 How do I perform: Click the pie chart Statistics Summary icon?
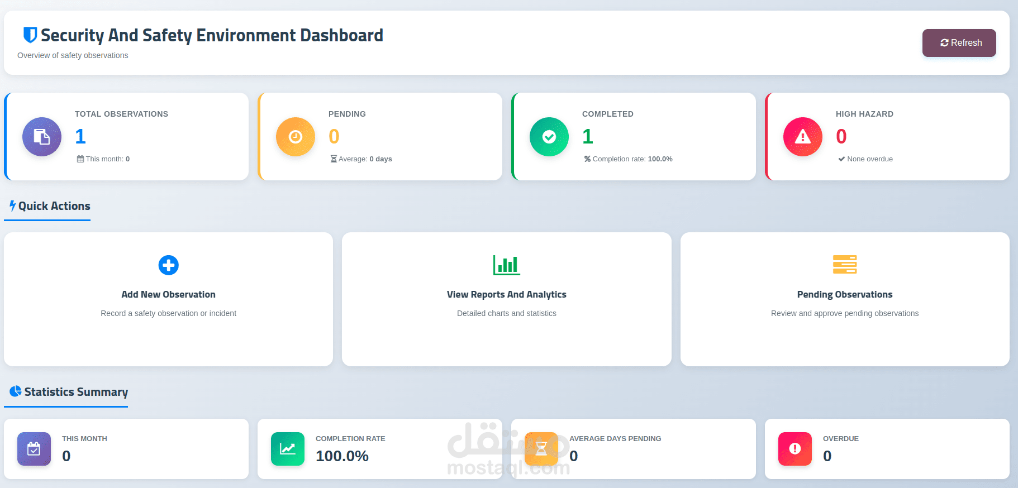click(x=16, y=391)
